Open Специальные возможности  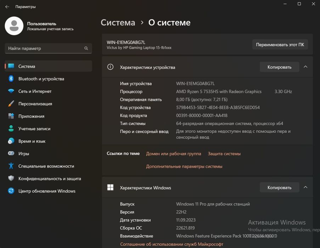coord(48,166)
